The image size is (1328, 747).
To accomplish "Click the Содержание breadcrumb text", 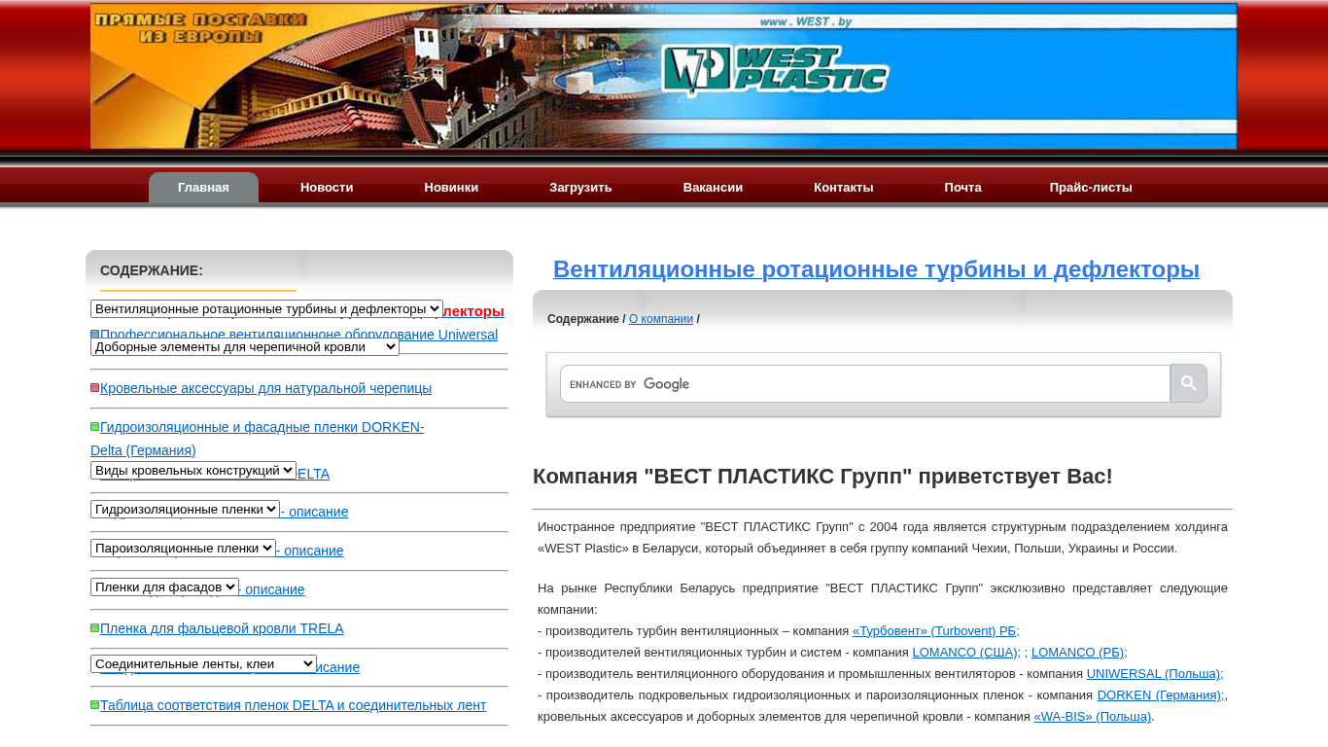I will [x=583, y=319].
